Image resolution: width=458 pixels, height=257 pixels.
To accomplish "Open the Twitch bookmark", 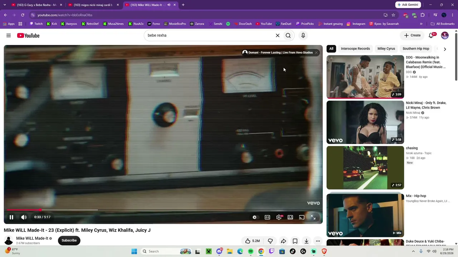I will [x=36, y=24].
